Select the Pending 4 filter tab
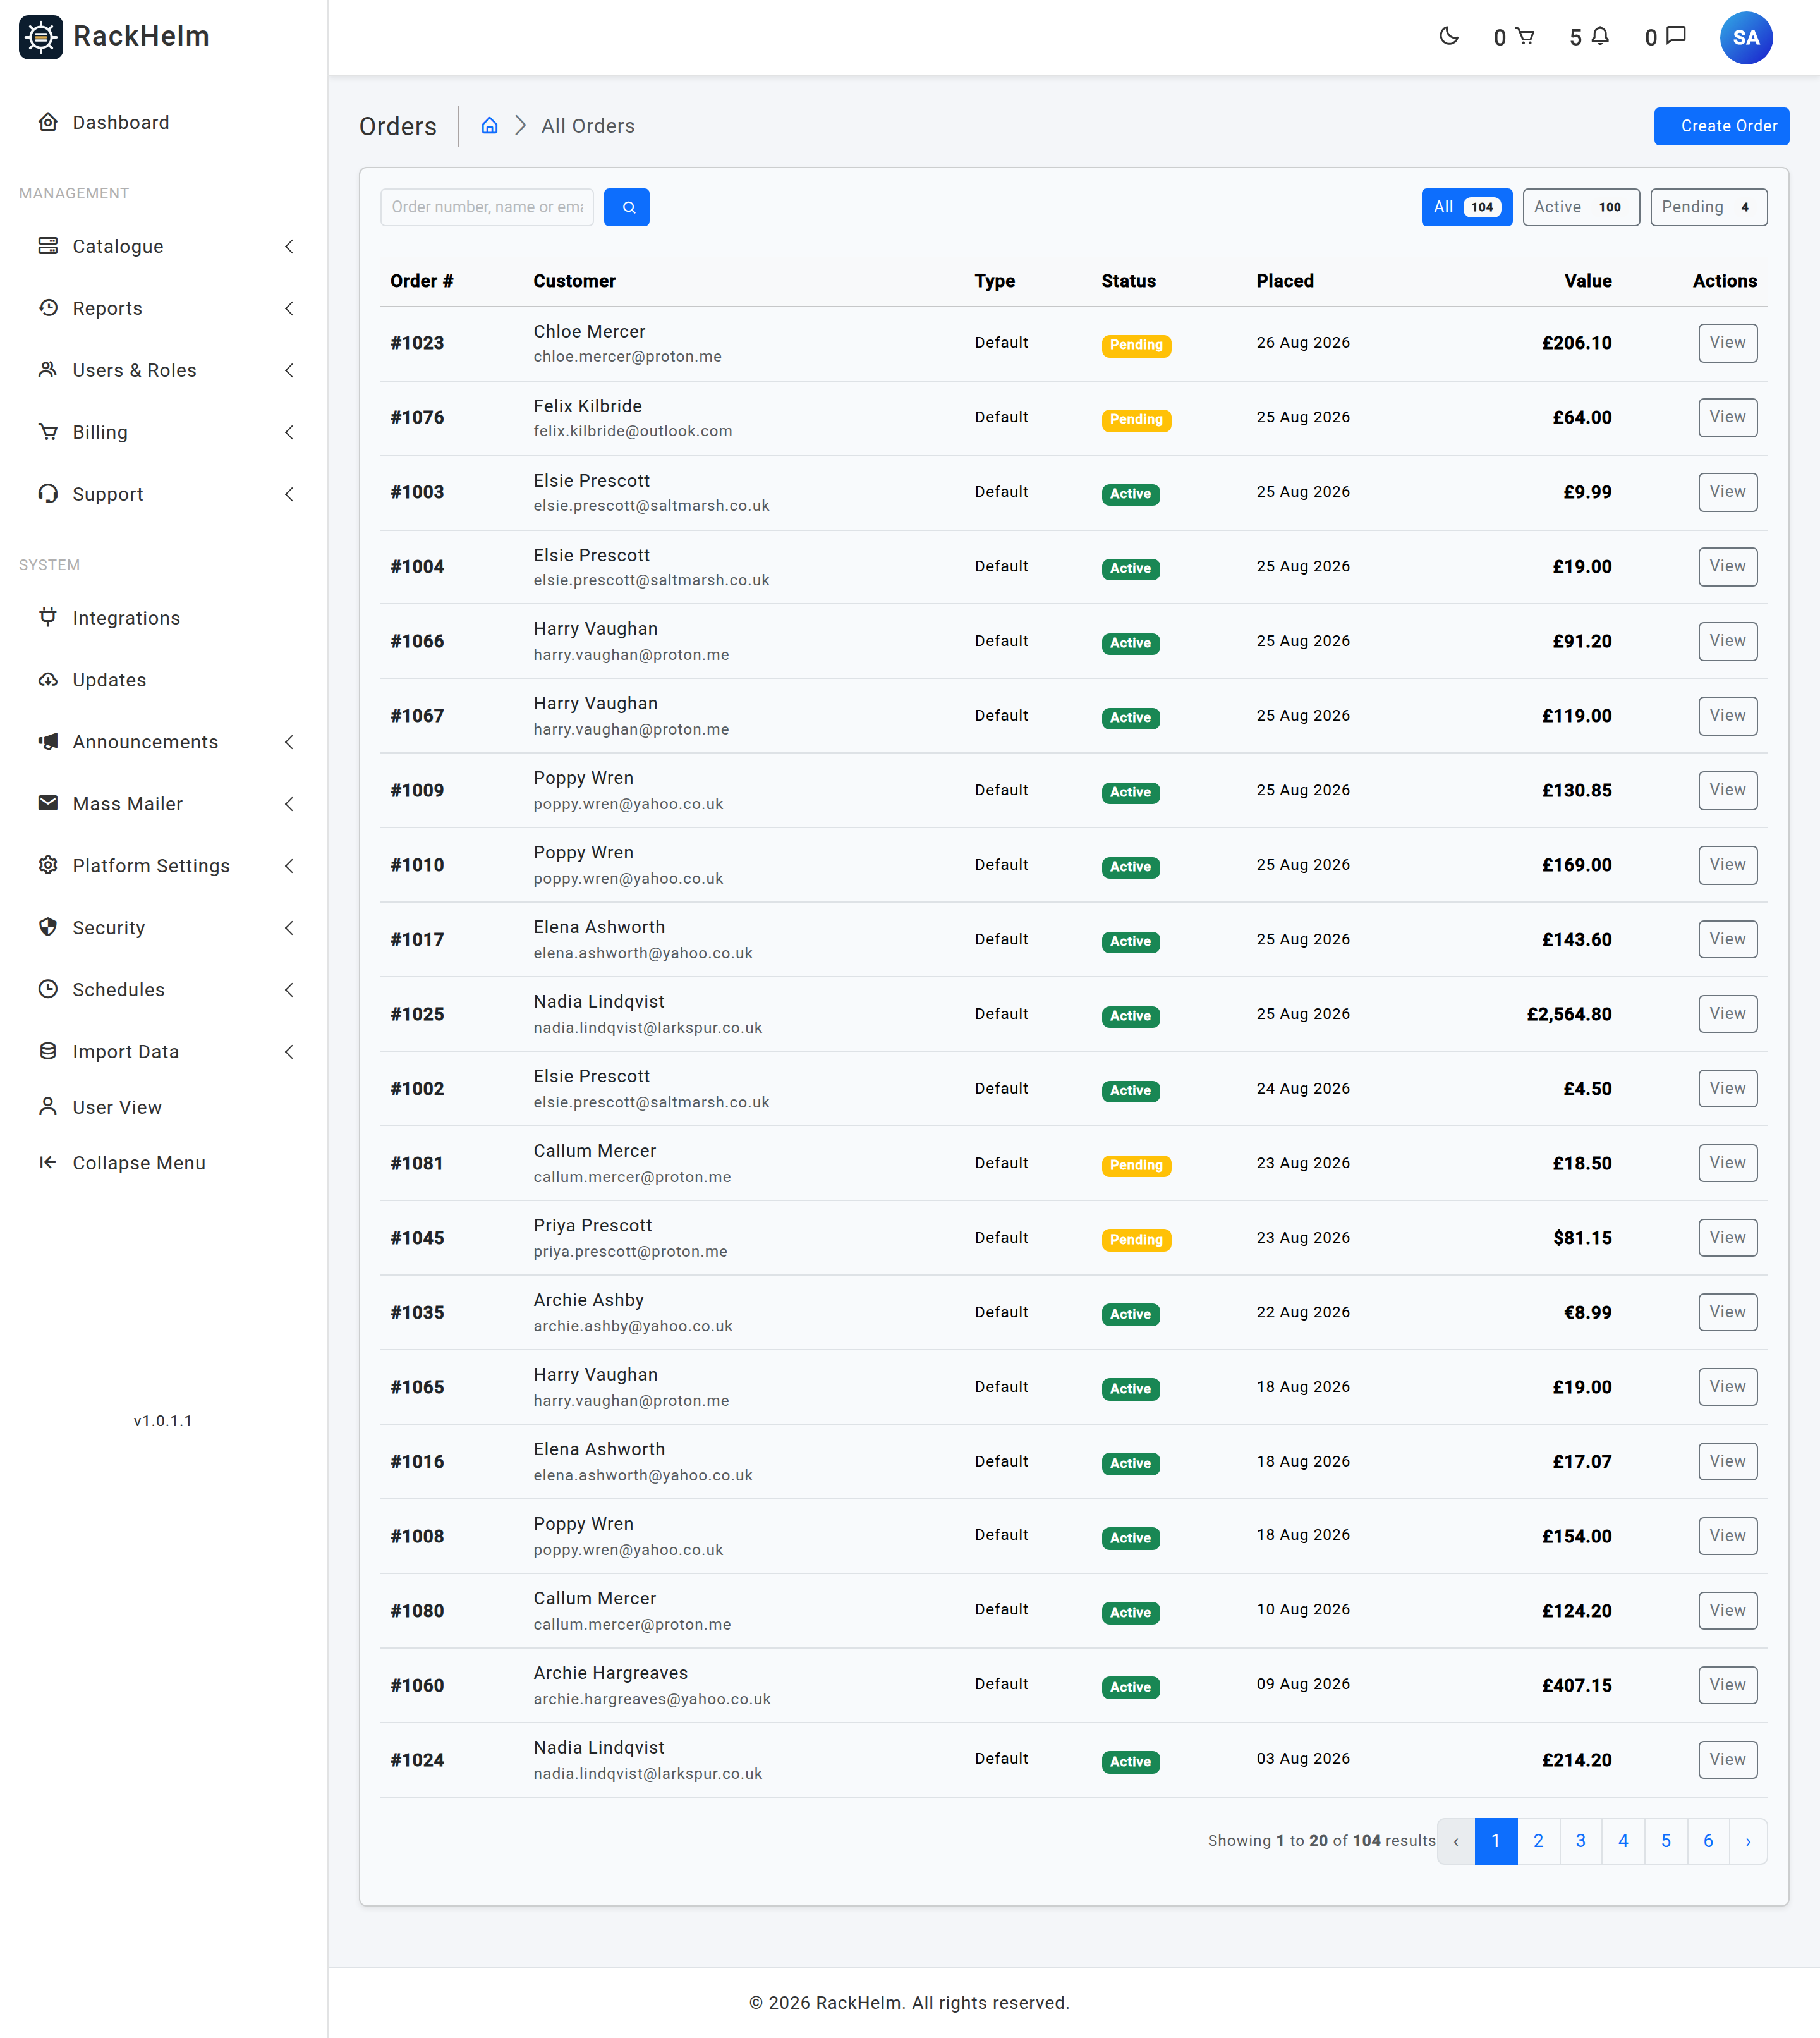This screenshot has width=1820, height=2038. (x=1708, y=207)
